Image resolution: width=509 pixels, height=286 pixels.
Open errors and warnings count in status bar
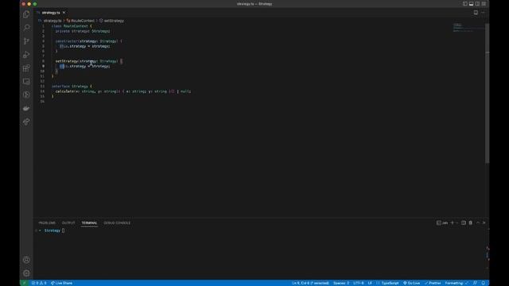click(39, 283)
